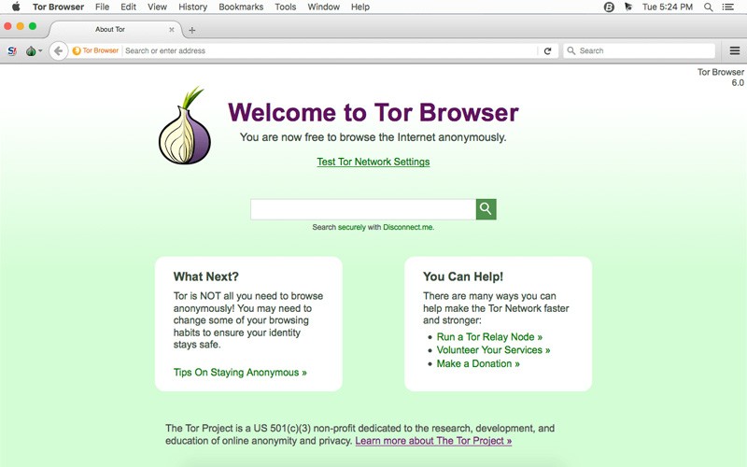
Task: Click the cursor status icon in menu bar
Action: pyautogui.click(x=628, y=7)
